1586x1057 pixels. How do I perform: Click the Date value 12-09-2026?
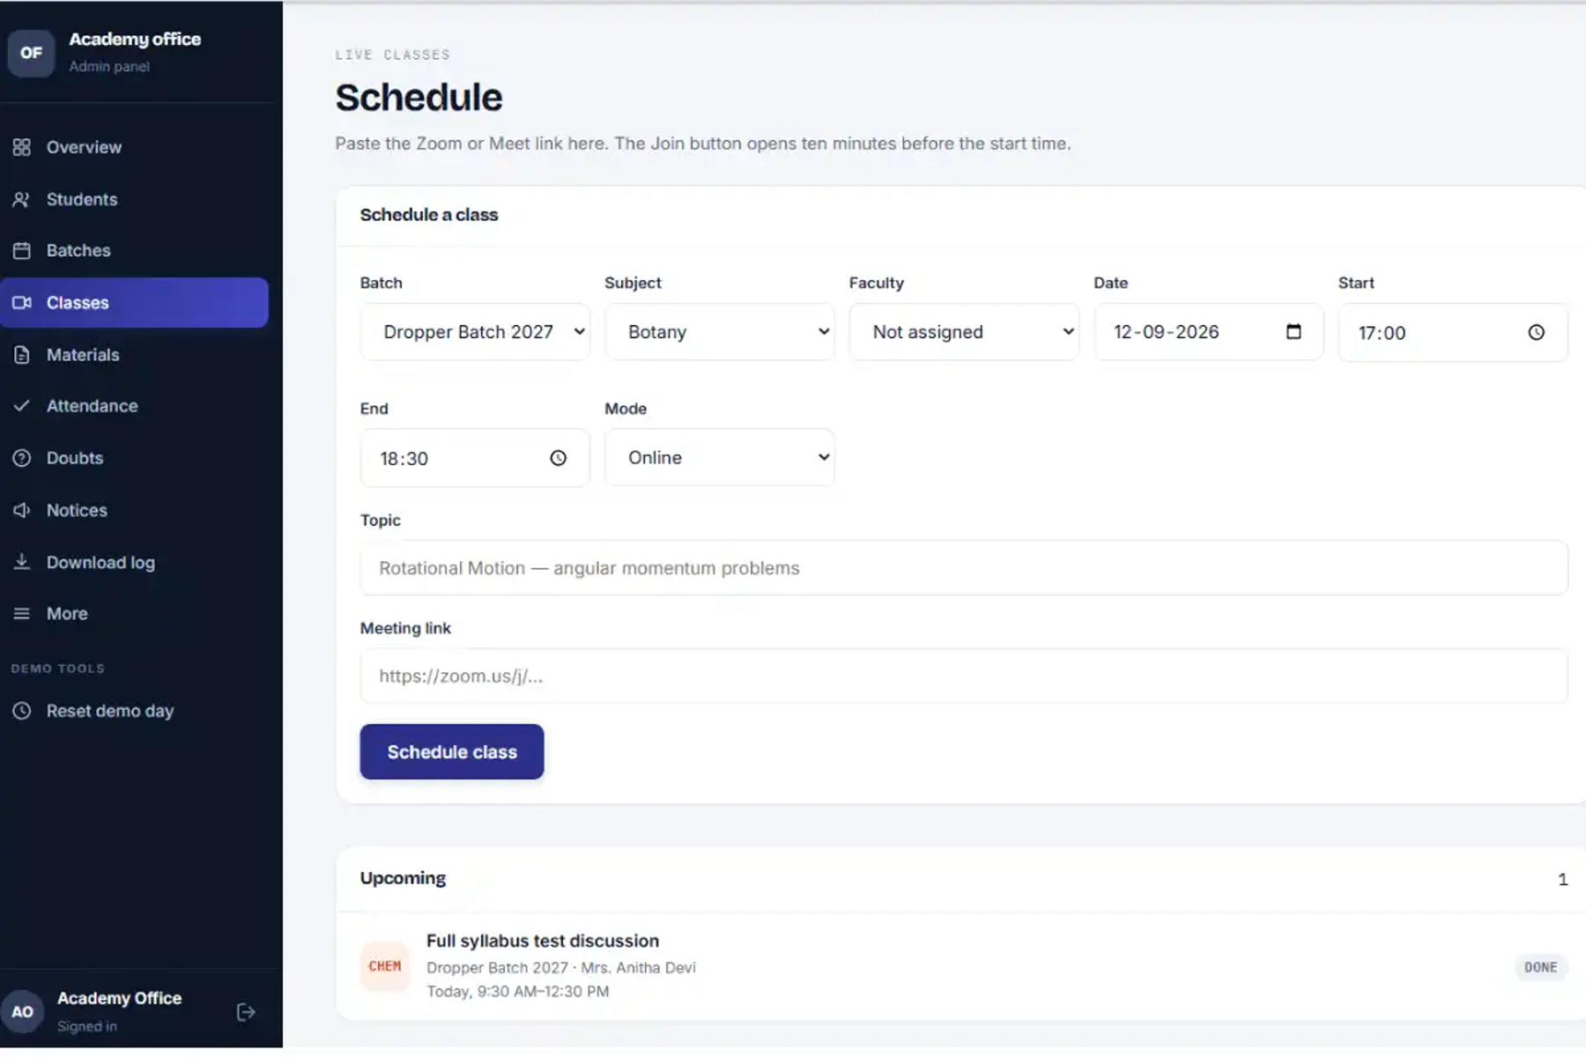point(1167,332)
